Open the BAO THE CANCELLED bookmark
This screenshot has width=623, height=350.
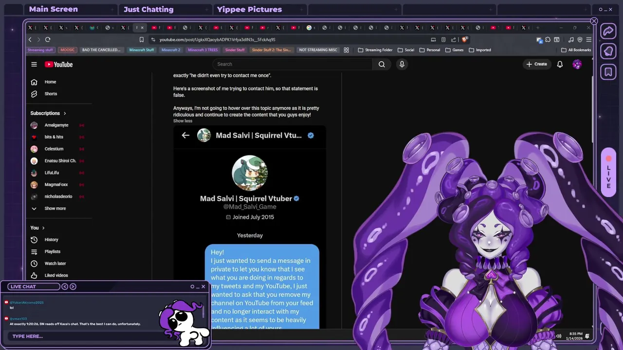(101, 50)
